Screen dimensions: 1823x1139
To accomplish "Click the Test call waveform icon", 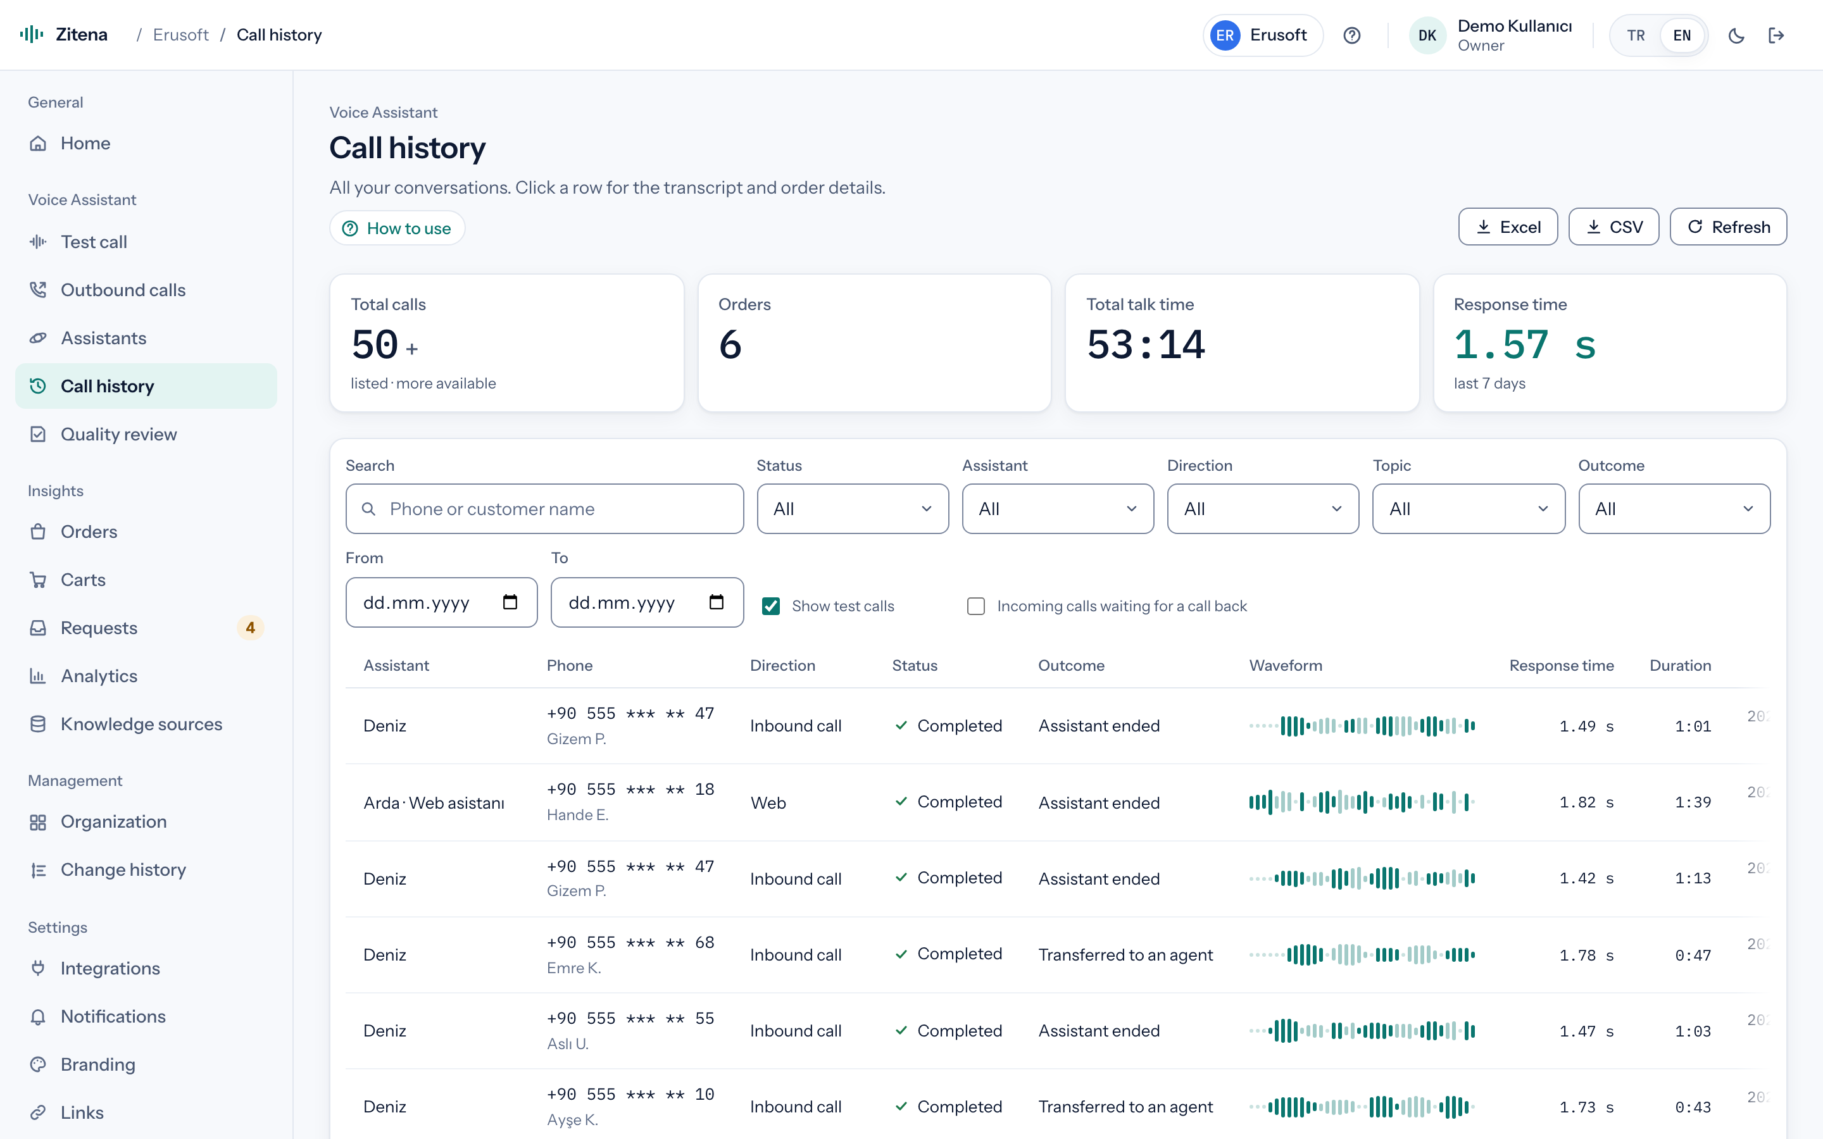I will point(38,242).
